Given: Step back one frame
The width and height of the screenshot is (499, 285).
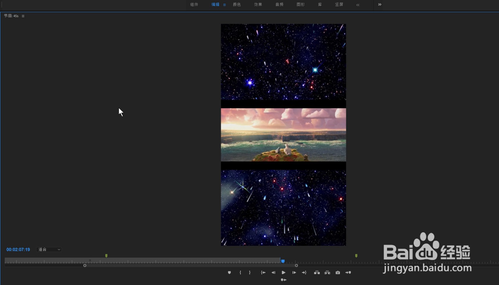Looking at the screenshot, I should 273,273.
